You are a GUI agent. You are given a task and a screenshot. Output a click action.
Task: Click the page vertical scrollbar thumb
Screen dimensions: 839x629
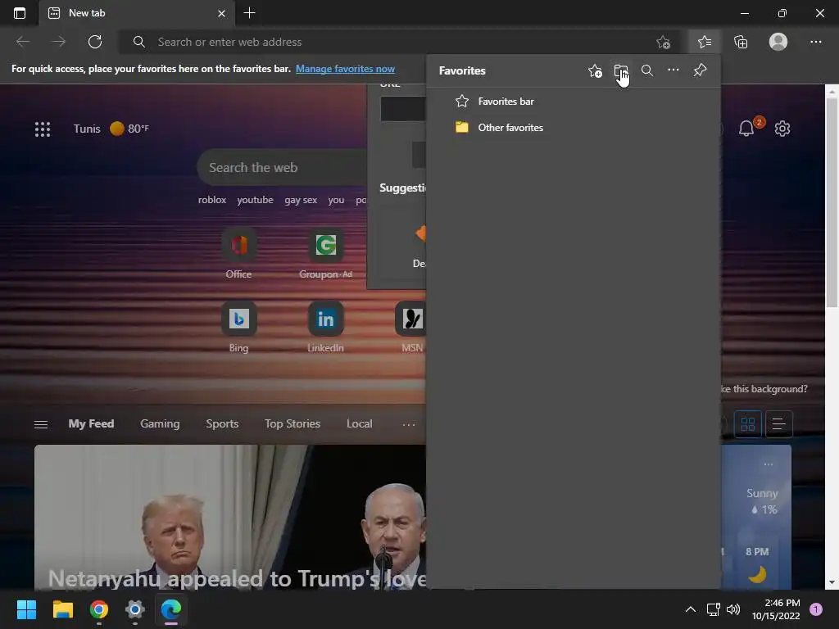(832, 203)
